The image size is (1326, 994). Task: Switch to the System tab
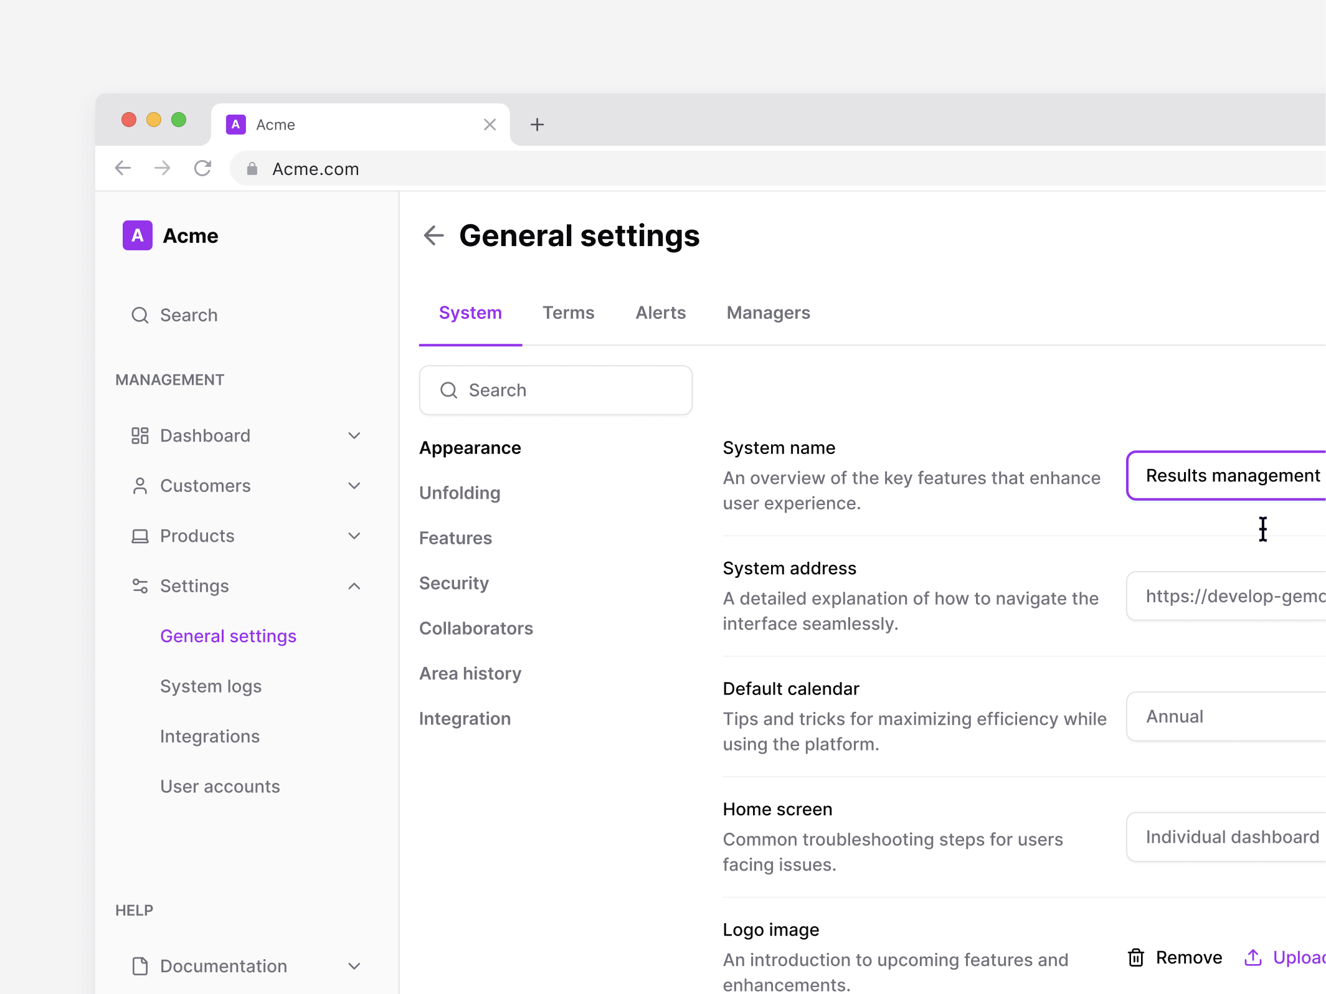pos(470,313)
